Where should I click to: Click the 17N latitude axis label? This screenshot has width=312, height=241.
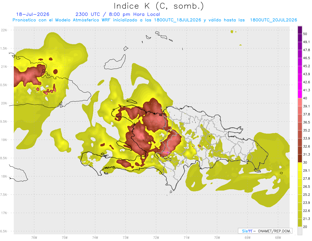[x=4, y=213]
